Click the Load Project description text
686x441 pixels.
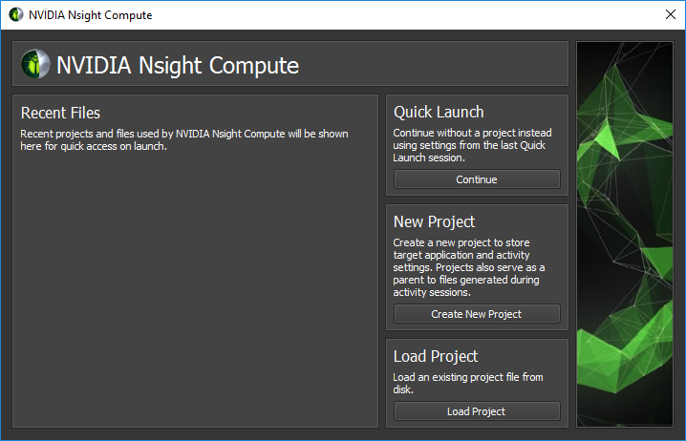coord(468,383)
